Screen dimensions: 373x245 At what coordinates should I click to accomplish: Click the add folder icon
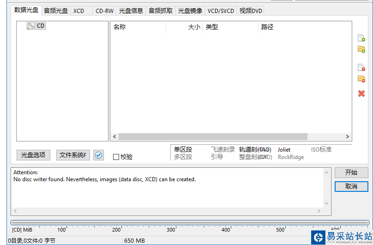coord(361,49)
